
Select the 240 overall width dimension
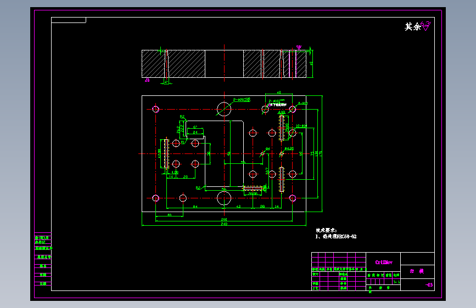click(x=224, y=224)
